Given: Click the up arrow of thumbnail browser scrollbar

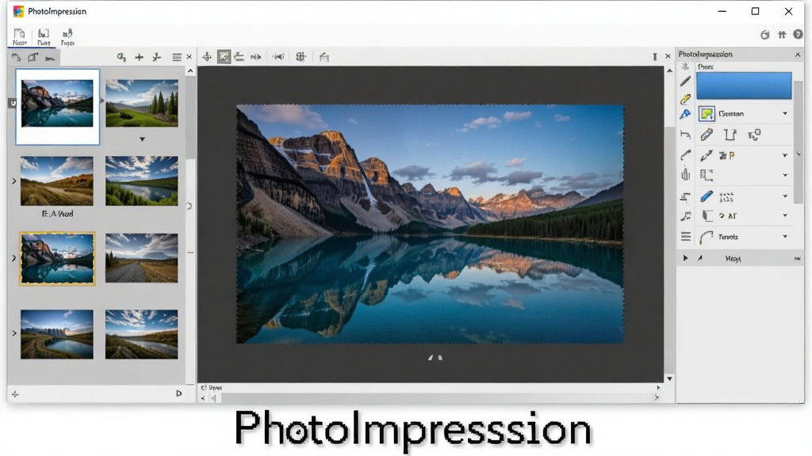Looking at the screenshot, I should 190,70.
